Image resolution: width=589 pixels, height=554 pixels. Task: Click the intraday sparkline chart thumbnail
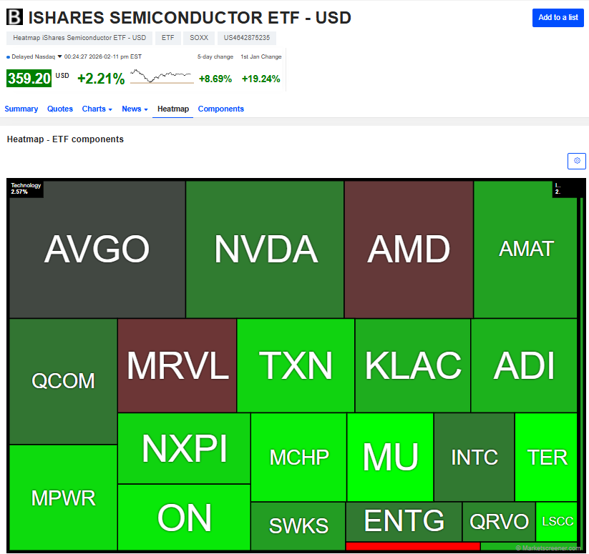click(x=161, y=76)
